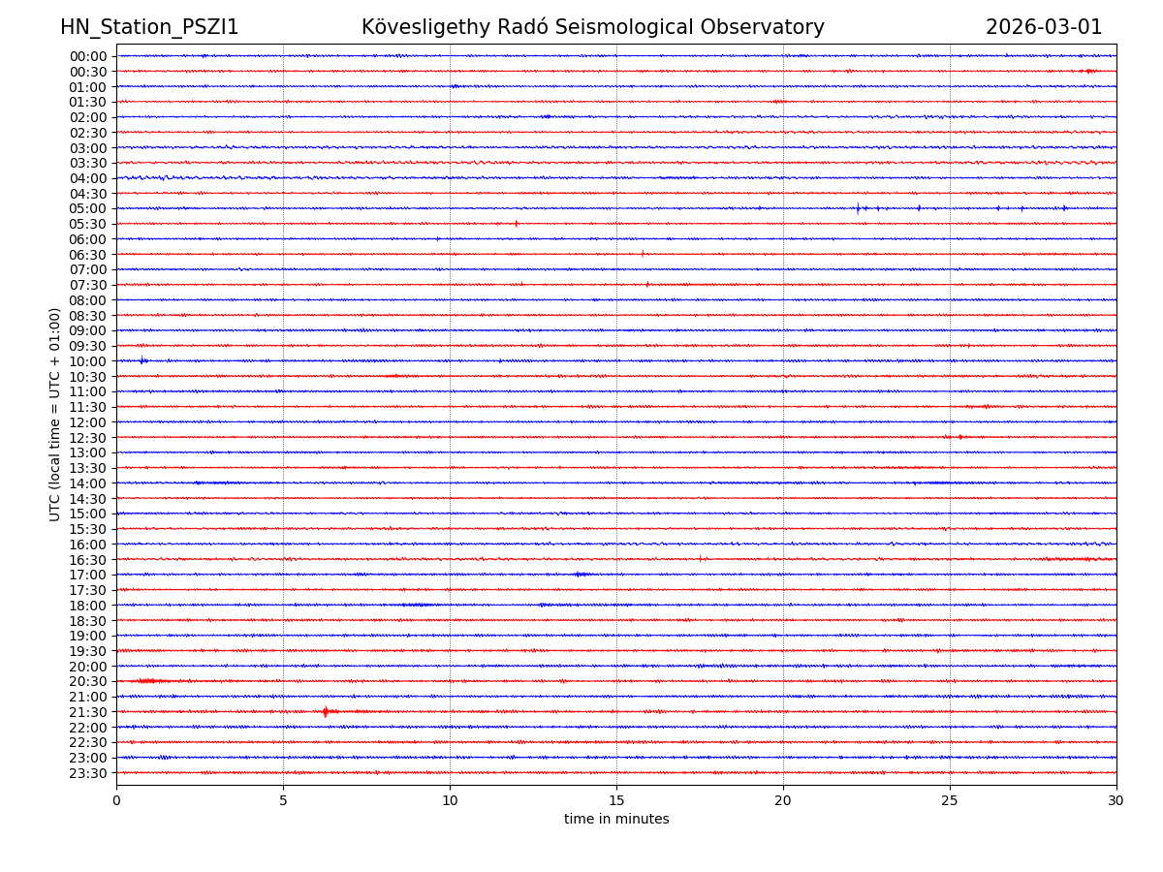
Task: Select the 00:00 time row label
Action: (88, 56)
